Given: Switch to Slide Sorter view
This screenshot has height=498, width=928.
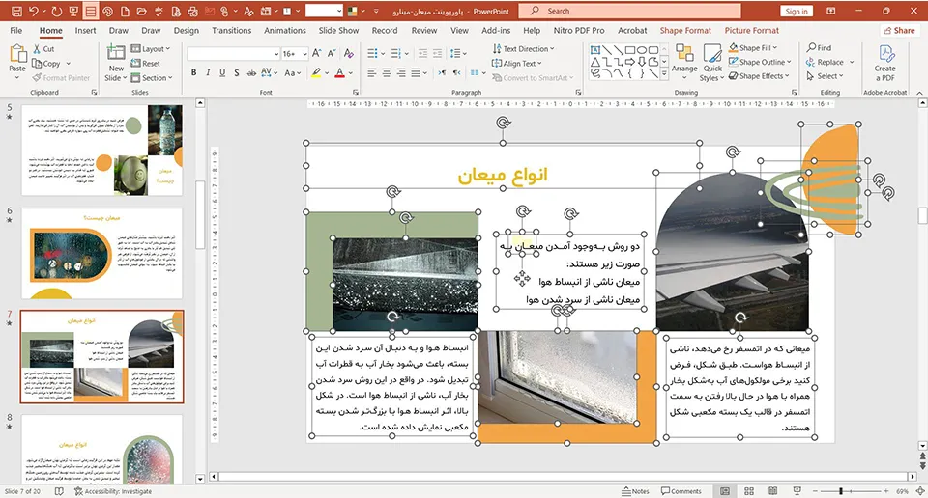Looking at the screenshot, I should [748, 491].
